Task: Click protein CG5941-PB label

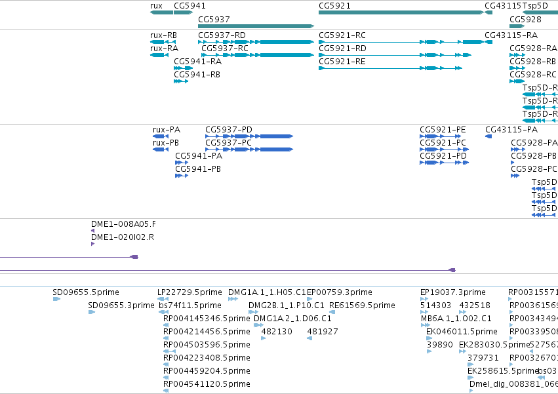Action: point(198,169)
